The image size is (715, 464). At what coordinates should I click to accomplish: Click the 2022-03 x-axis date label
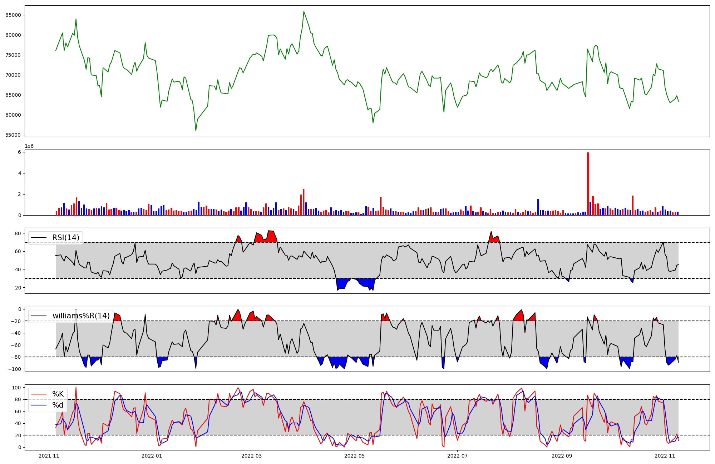[252, 456]
